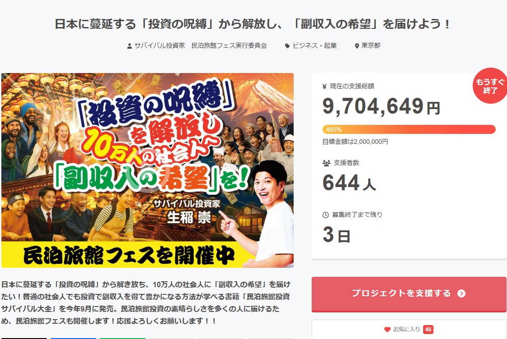
Task: Click the yen icon next to 現在の支援総額
Action: pyautogui.click(x=325, y=86)
